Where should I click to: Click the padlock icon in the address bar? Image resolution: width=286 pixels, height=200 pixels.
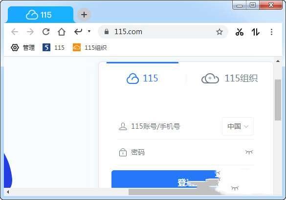click(107, 32)
